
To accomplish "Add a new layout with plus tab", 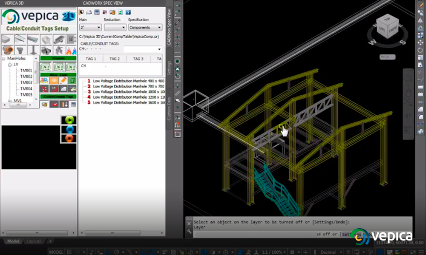I will coord(50,241).
